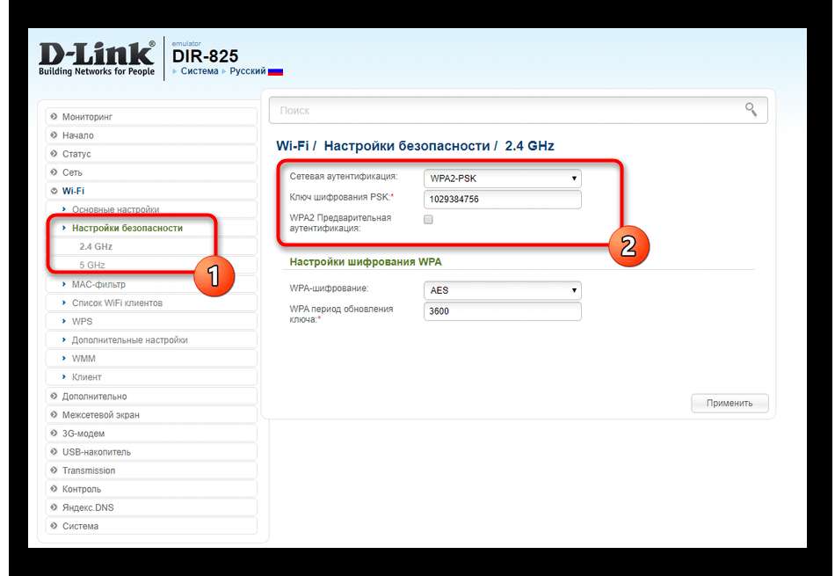Expand the USB-накопитель sidebar section
This screenshot has width=835, height=576.
pyautogui.click(x=151, y=452)
